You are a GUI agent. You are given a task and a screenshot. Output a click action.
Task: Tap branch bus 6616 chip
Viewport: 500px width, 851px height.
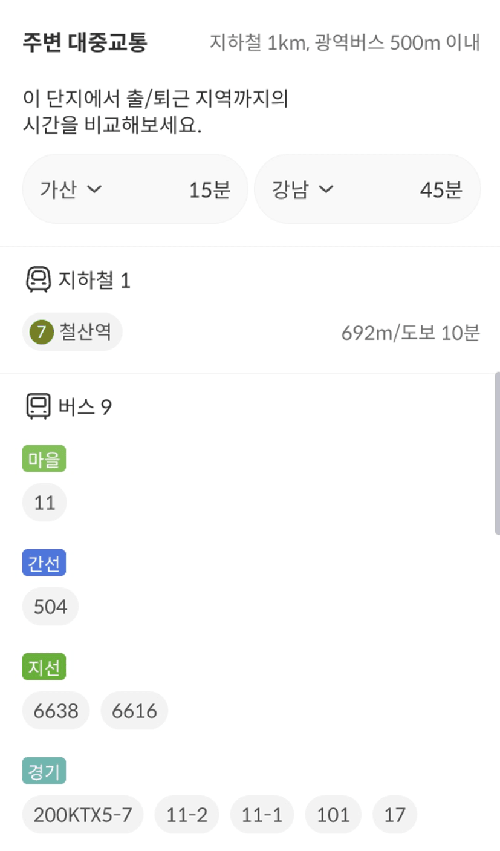click(134, 711)
